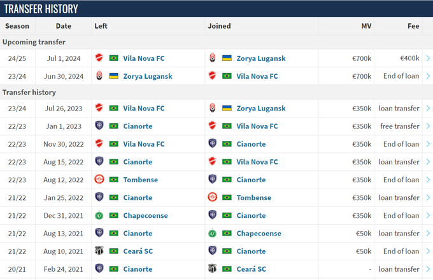The height and width of the screenshot is (280, 433).
Task: Click the Fee column header
Action: pos(413,26)
